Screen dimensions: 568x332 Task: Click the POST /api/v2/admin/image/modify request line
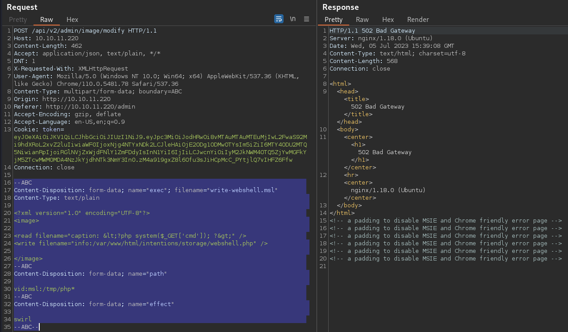[85, 31]
